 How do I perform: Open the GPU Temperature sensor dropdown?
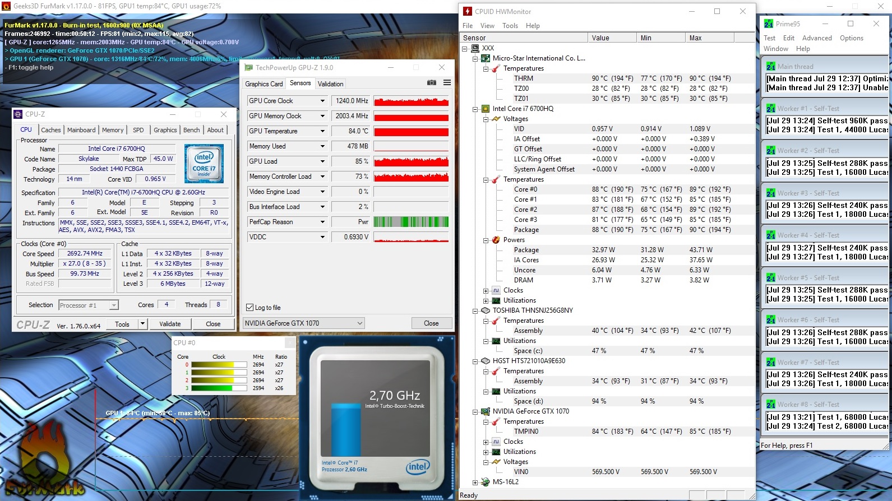[x=322, y=131]
